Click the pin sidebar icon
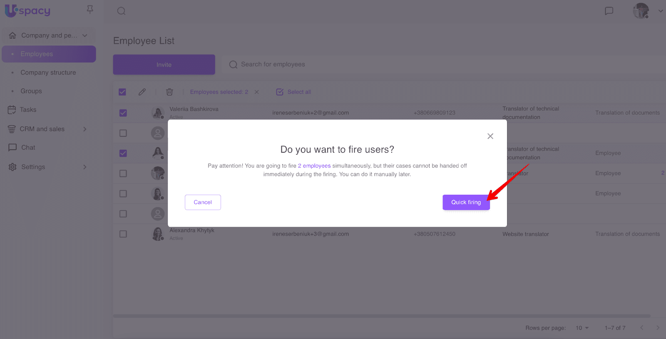Viewport: 666px width, 339px height. coord(90,10)
